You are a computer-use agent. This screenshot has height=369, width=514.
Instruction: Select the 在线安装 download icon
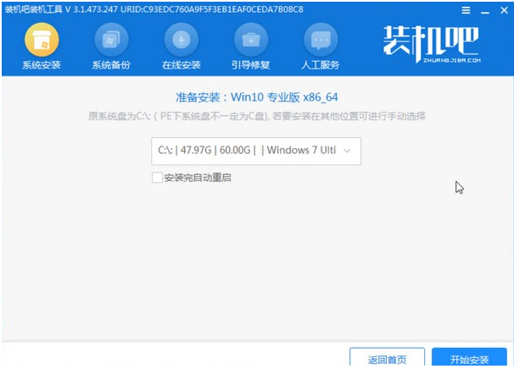click(x=181, y=41)
